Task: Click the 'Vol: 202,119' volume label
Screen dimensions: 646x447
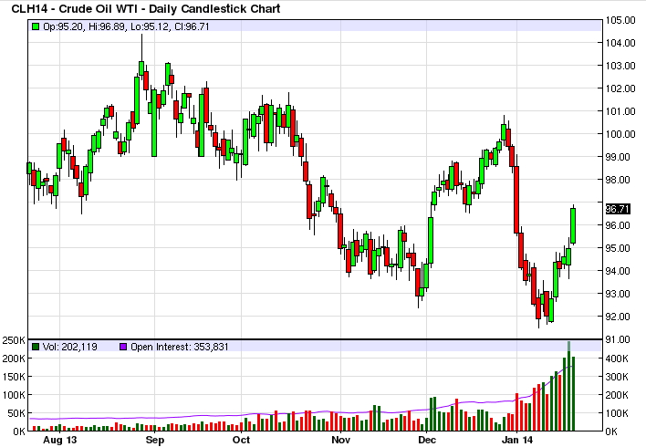Action: 70,347
